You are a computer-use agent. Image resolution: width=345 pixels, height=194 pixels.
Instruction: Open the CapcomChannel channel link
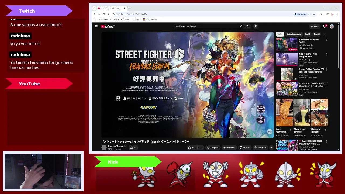point(116,146)
